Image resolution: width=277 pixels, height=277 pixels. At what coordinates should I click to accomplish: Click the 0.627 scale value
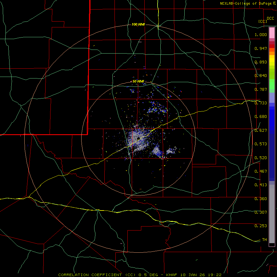[x=261, y=130]
